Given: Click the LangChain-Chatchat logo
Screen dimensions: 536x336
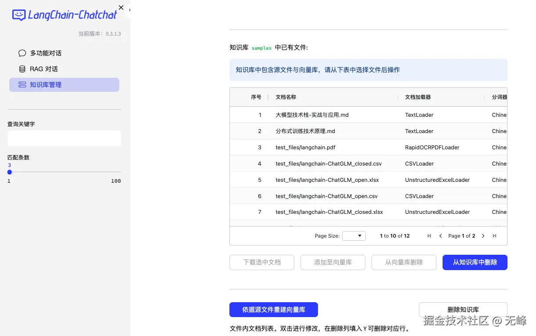Looking at the screenshot, I should [x=65, y=15].
